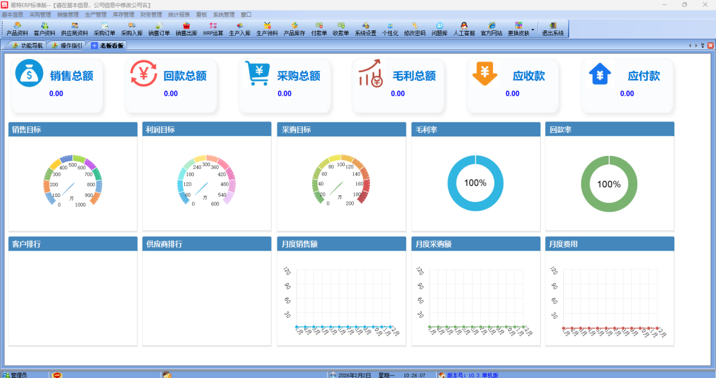Screen dimensions: 716x378
Task: Click the 系统设置 toolbar icon
Action: 365,29
